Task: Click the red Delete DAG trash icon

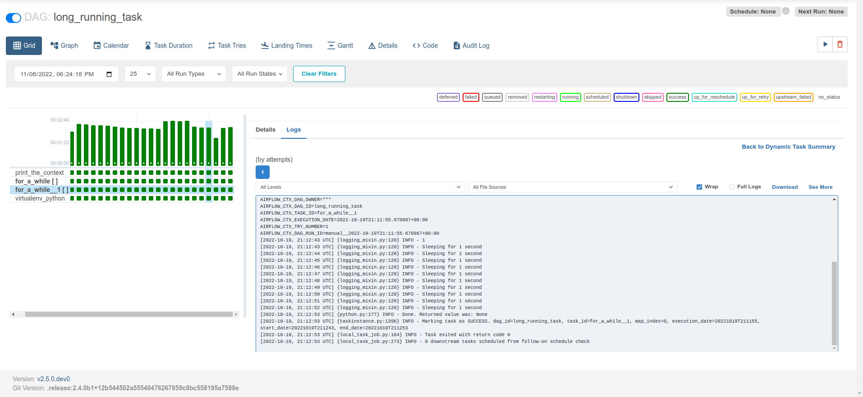Action: (840, 45)
